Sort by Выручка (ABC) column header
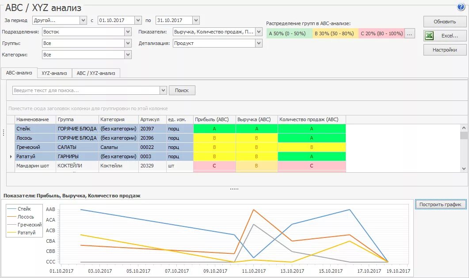 coord(257,119)
